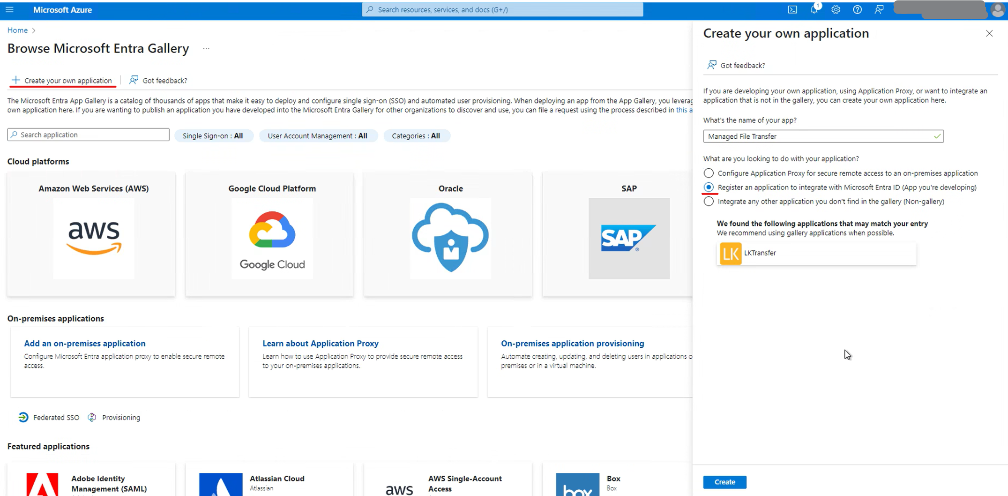Viewport: 1008px width, 496px height.
Task: Open On-premises application provisioning link
Action: 572,343
